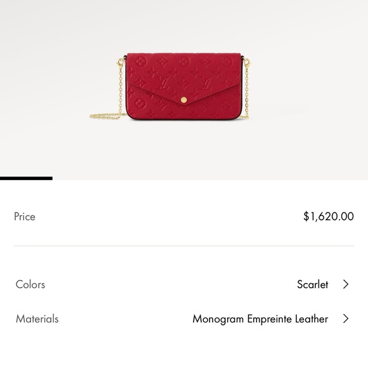Expand the Materials chevron arrow
The image size is (368, 368).
pyautogui.click(x=345, y=319)
